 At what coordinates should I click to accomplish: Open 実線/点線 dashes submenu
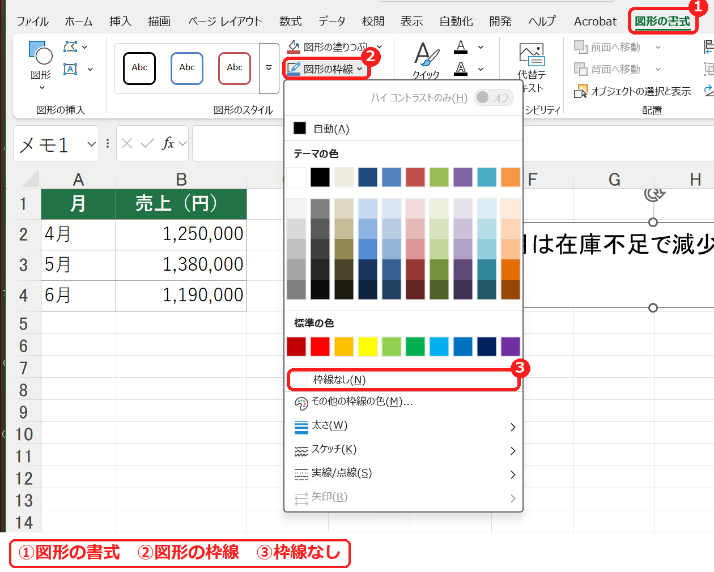click(x=403, y=473)
